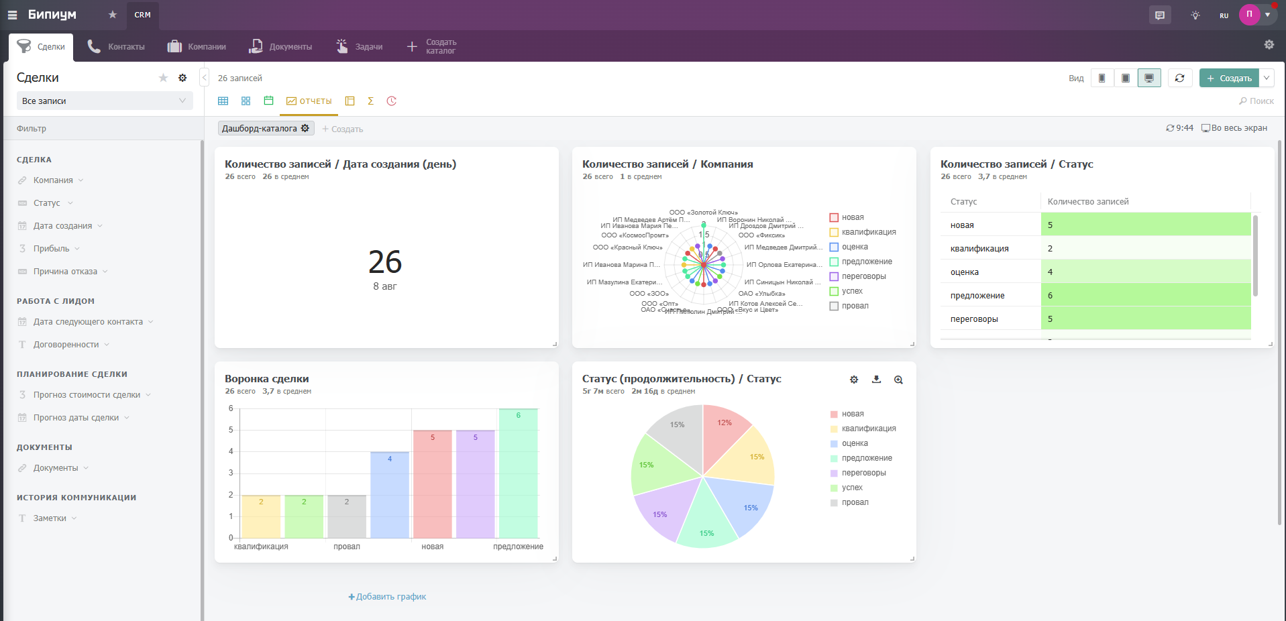Expand the Причина отказа filter
Image resolution: width=1286 pixels, height=621 pixels.
[x=65, y=272]
